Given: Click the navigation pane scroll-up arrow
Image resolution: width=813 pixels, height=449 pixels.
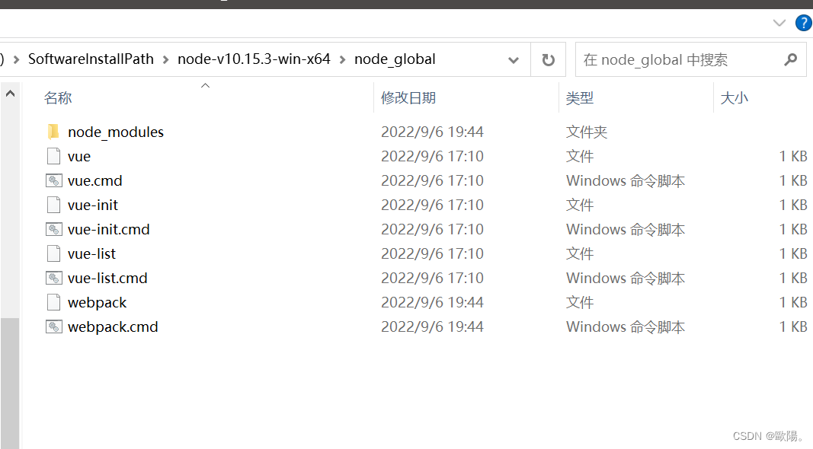Looking at the screenshot, I should pos(10,94).
